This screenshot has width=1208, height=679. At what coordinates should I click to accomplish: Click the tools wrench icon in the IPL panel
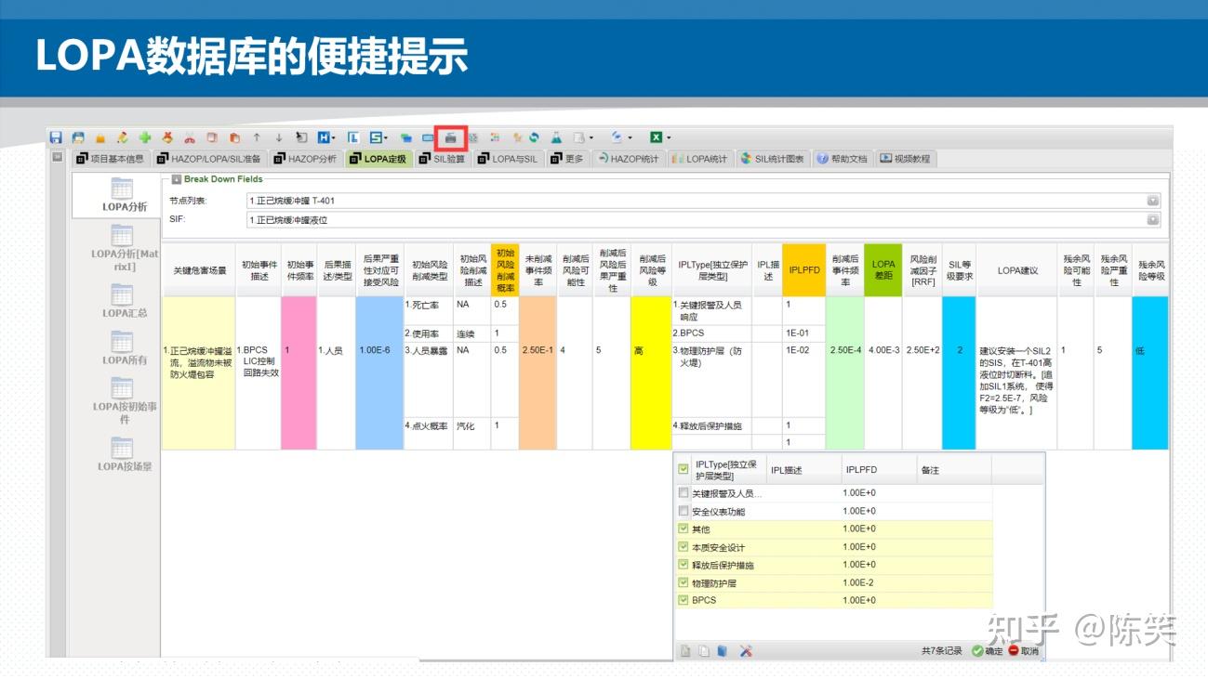[x=744, y=651]
